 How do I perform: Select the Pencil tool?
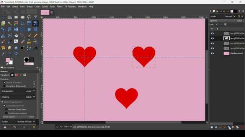coord(36,35)
